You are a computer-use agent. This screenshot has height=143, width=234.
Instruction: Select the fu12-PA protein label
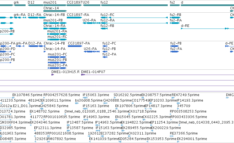pyautogui.click(x=109, y=54)
